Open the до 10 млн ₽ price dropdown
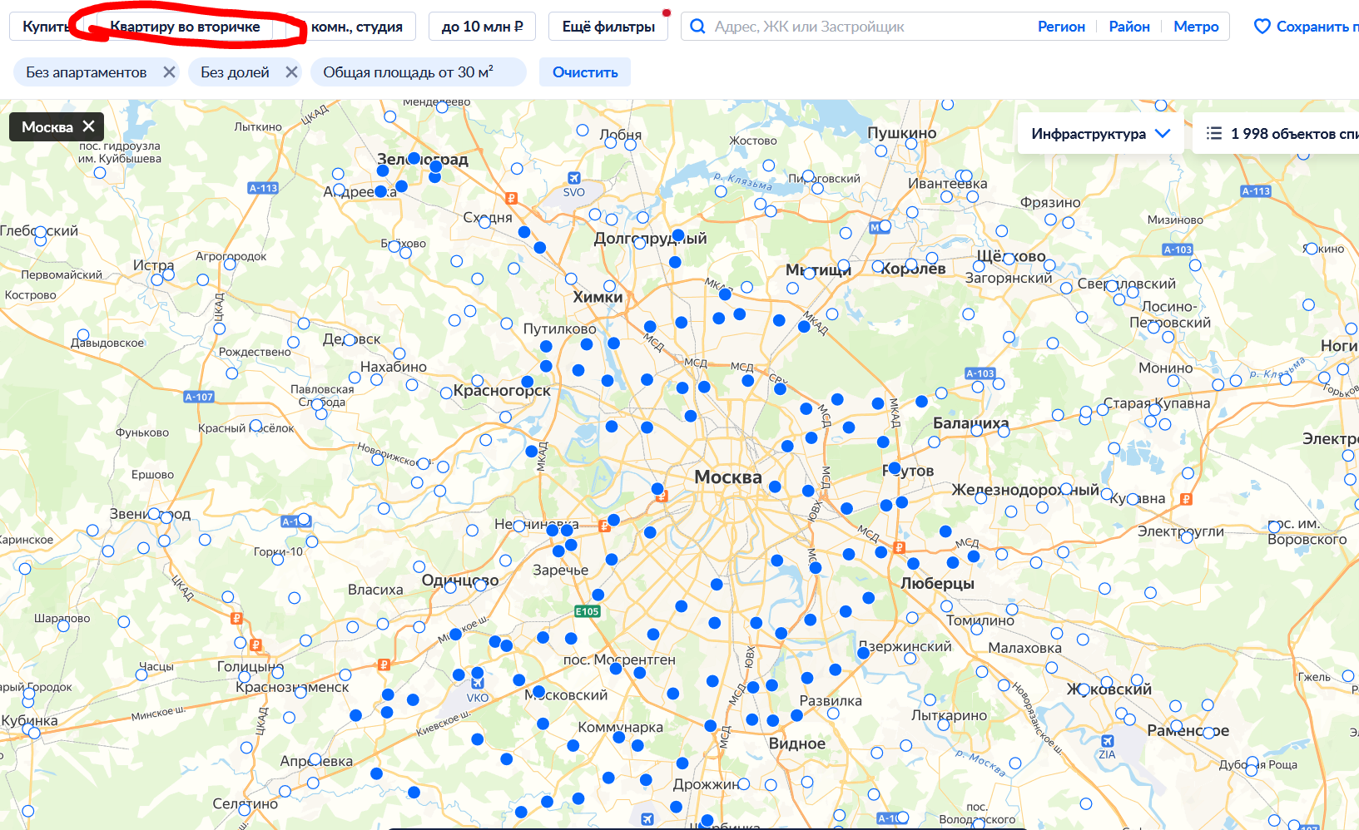The image size is (1359, 830). [x=483, y=27]
